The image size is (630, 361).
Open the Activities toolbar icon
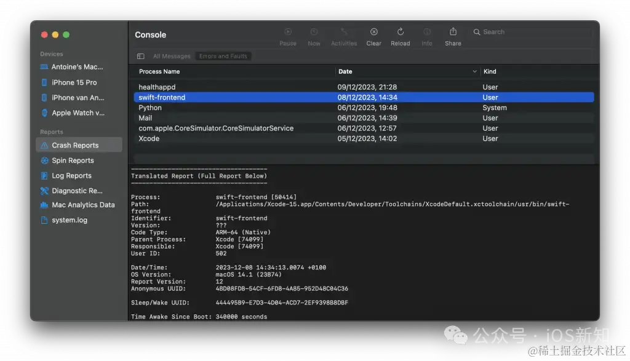click(343, 32)
